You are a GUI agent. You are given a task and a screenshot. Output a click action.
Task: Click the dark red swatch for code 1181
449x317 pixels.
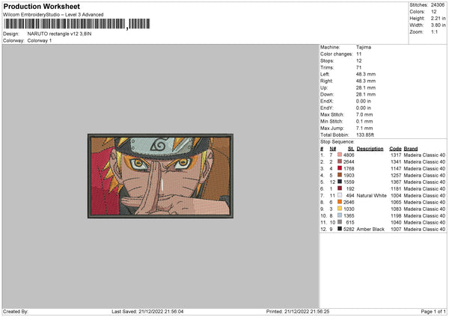click(x=340, y=188)
